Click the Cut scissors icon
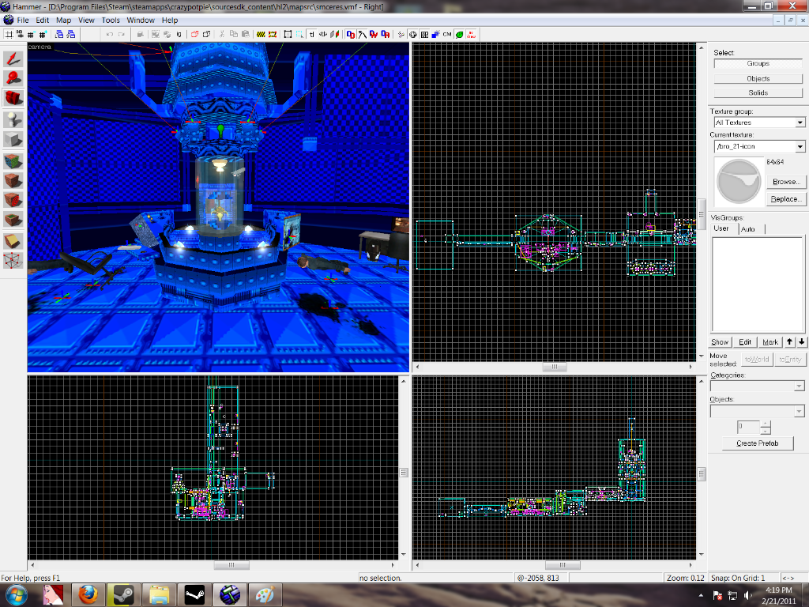The height and width of the screenshot is (607, 809). (x=222, y=35)
